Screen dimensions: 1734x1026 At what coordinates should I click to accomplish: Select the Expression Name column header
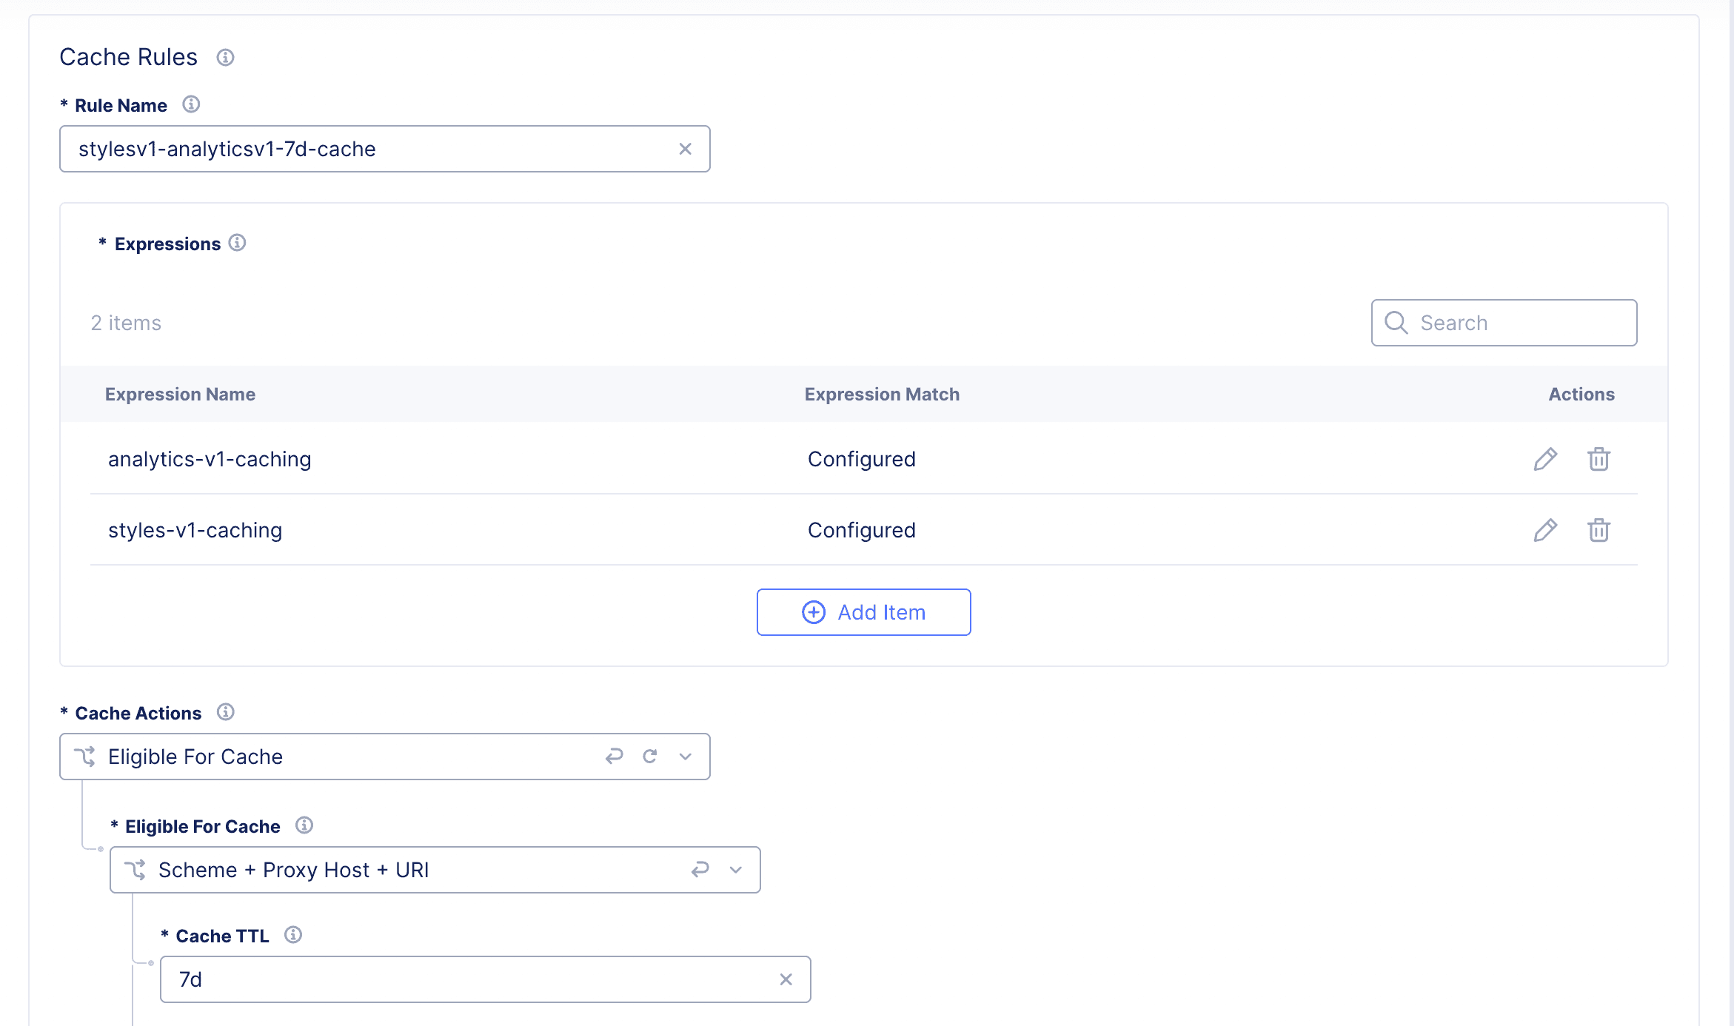coord(180,394)
